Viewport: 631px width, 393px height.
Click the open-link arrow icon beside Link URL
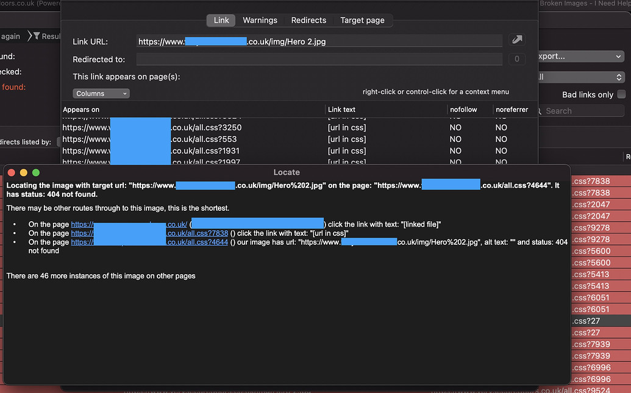tap(516, 40)
